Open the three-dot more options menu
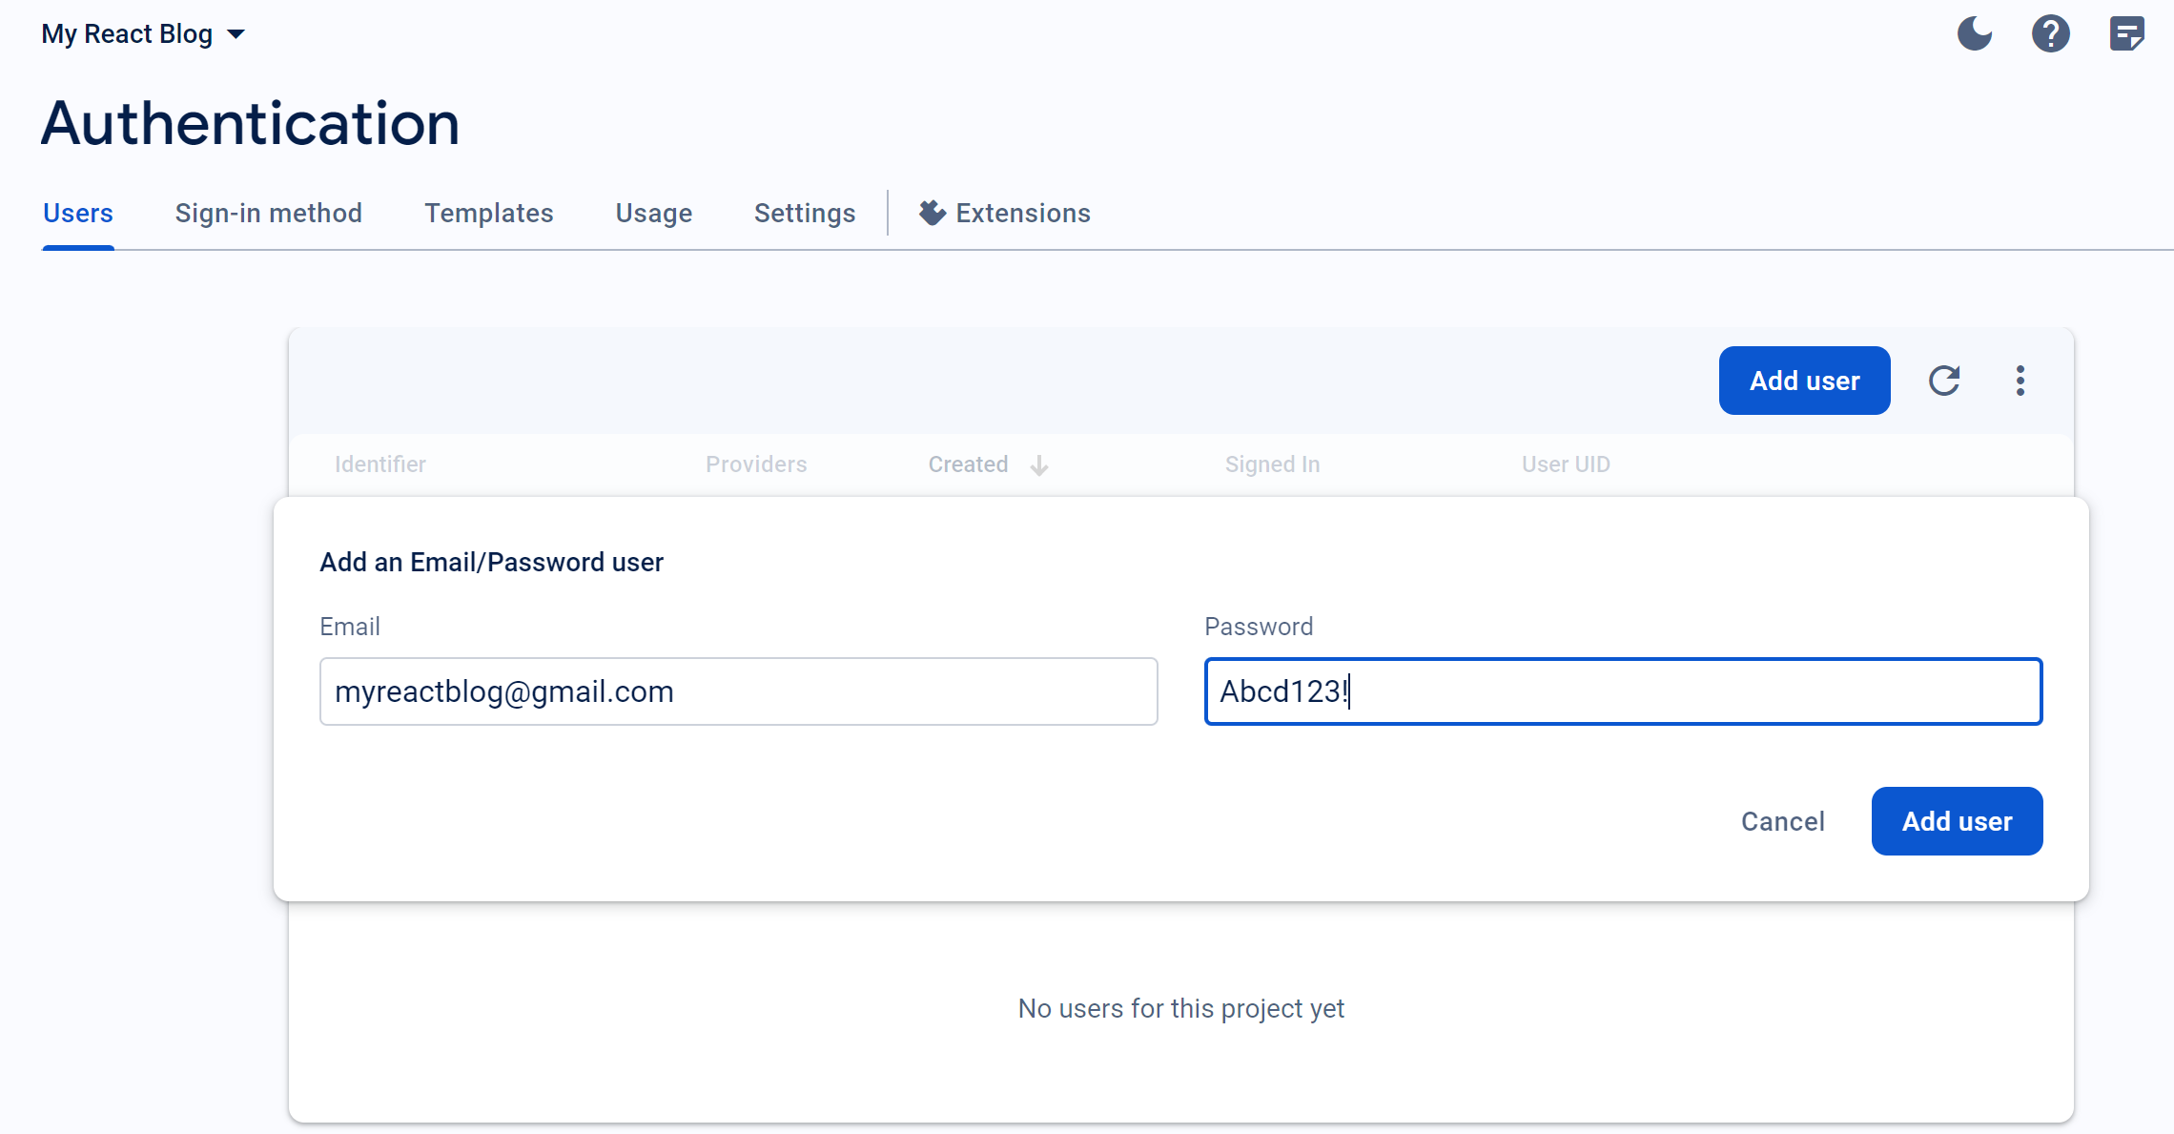Viewport: 2174px width, 1134px height. (2020, 381)
